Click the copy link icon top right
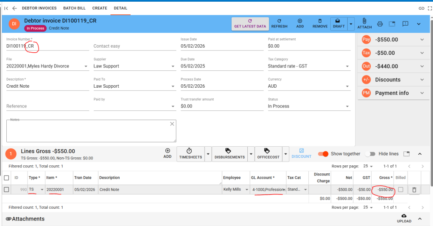433x226 pixels. pyautogui.click(x=421, y=8)
